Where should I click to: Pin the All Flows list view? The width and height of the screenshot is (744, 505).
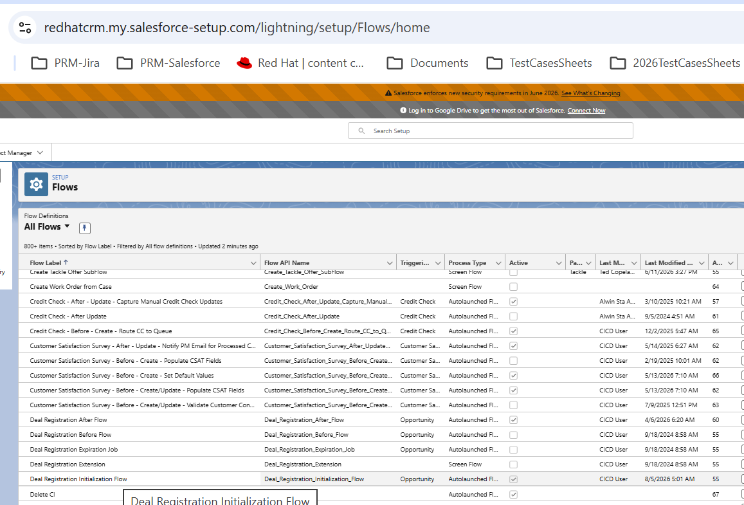pyautogui.click(x=84, y=228)
